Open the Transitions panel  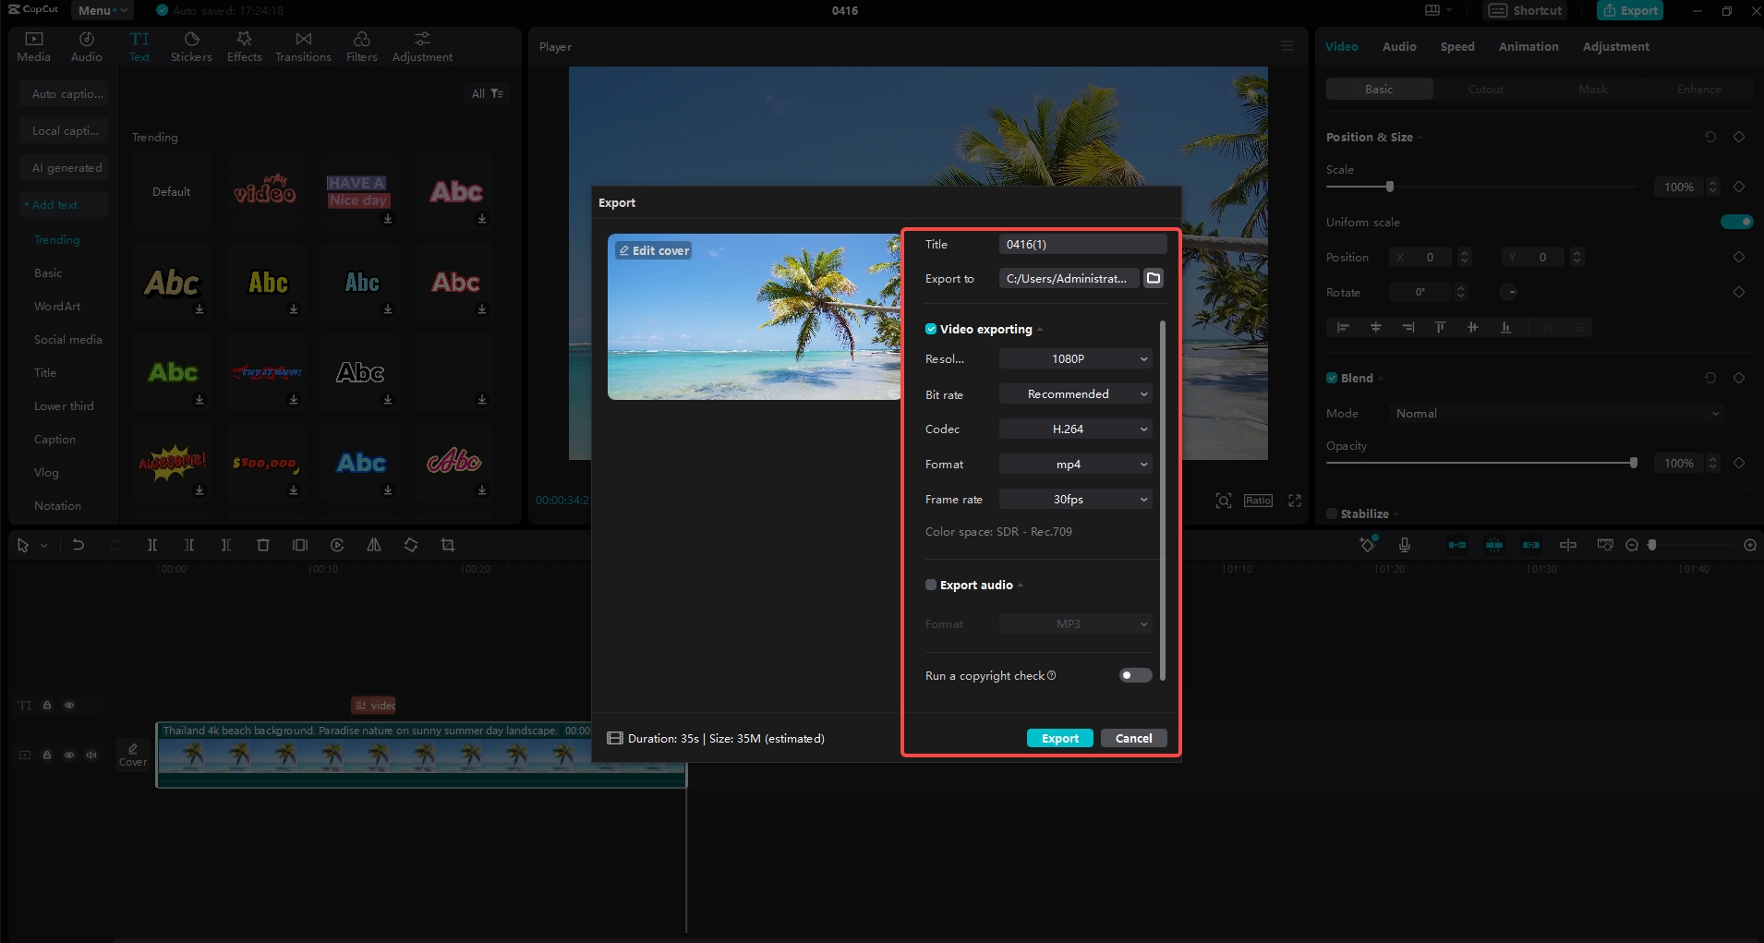(302, 46)
